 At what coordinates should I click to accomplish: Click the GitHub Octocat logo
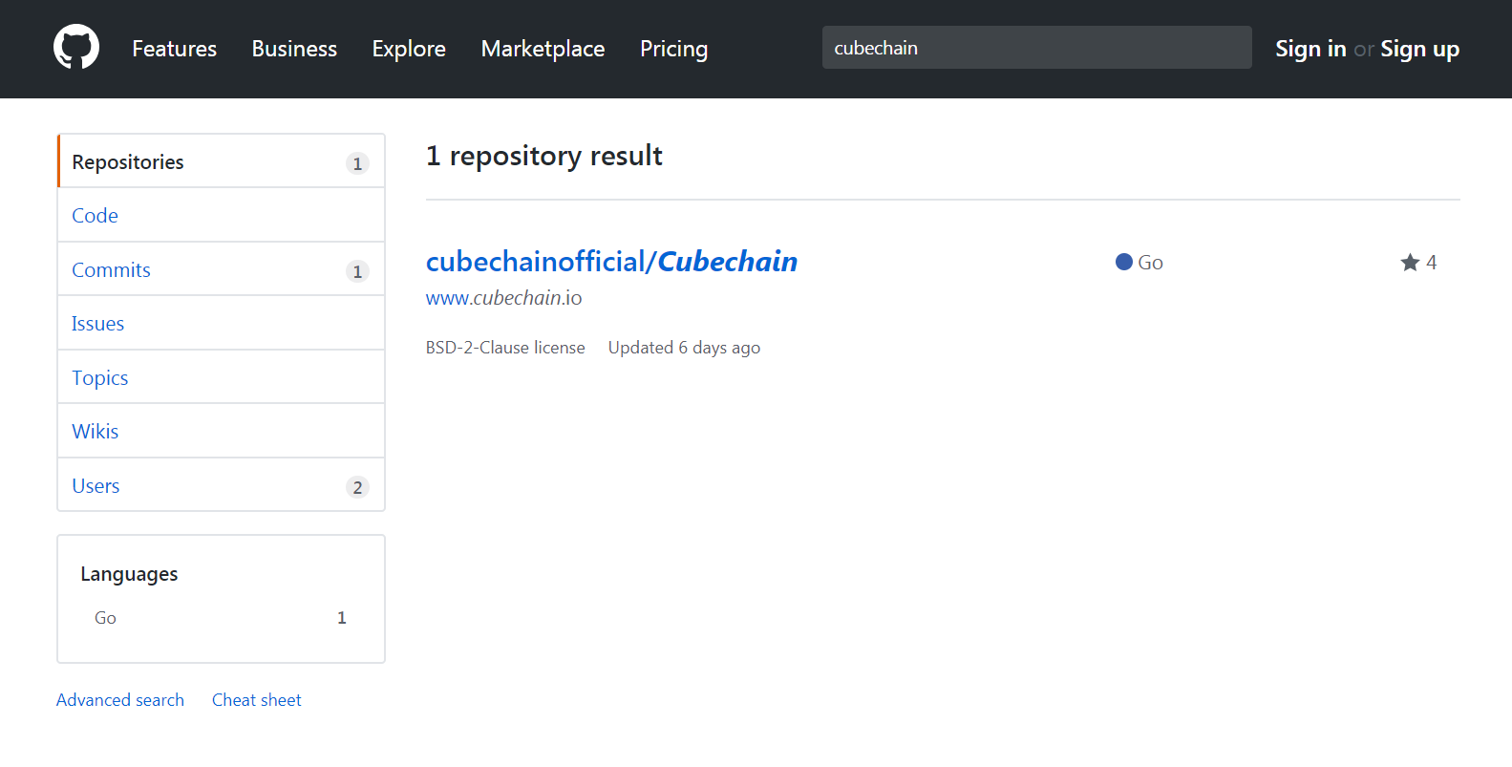tap(76, 48)
